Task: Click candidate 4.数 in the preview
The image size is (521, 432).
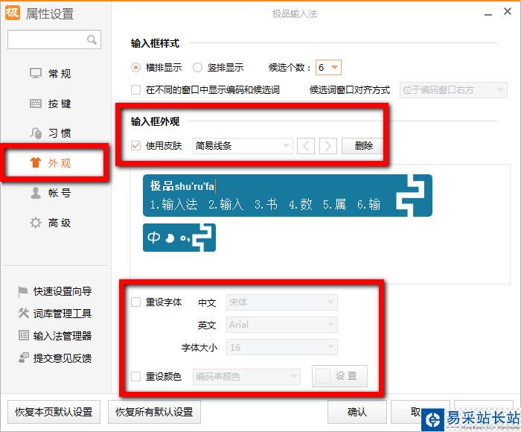Action: click(301, 204)
